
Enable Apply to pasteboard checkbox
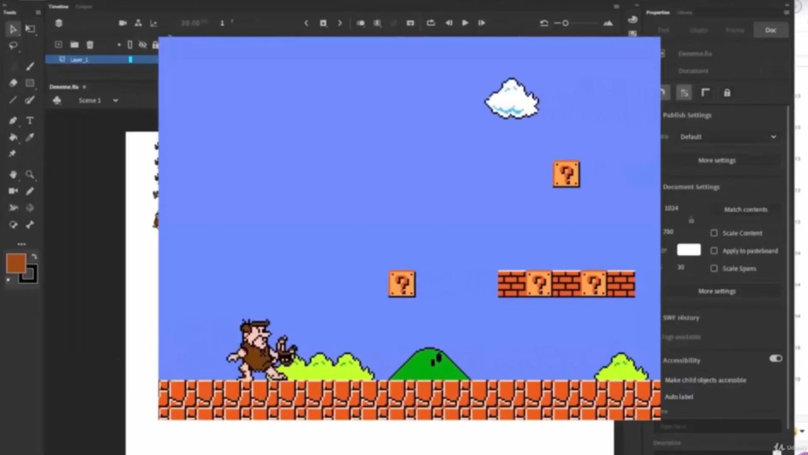pyautogui.click(x=714, y=251)
